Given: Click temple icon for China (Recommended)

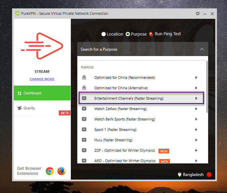Looking at the screenshot, I should [x=84, y=78].
